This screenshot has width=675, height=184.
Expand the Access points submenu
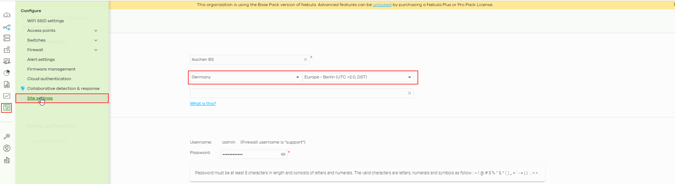pyautogui.click(x=96, y=31)
